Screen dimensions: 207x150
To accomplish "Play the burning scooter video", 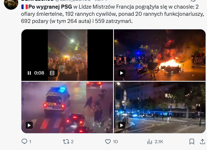I will 122,73.
